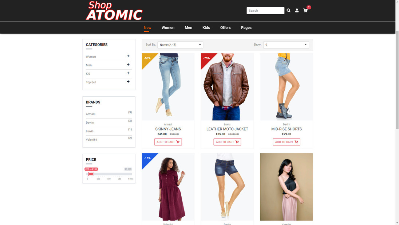
Task: Open the Skinny Jeans product image
Action: coord(168,87)
